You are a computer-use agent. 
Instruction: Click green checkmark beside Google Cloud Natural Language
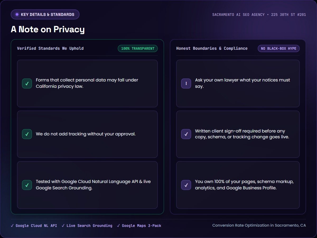tap(27, 185)
